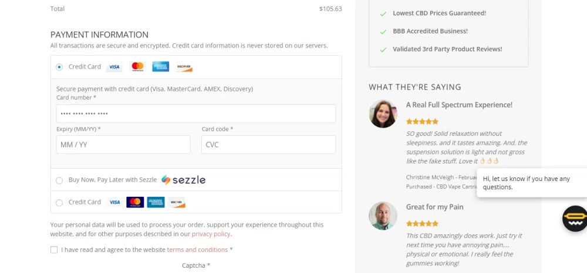Open the chat widget bubble icon

pyautogui.click(x=575, y=219)
